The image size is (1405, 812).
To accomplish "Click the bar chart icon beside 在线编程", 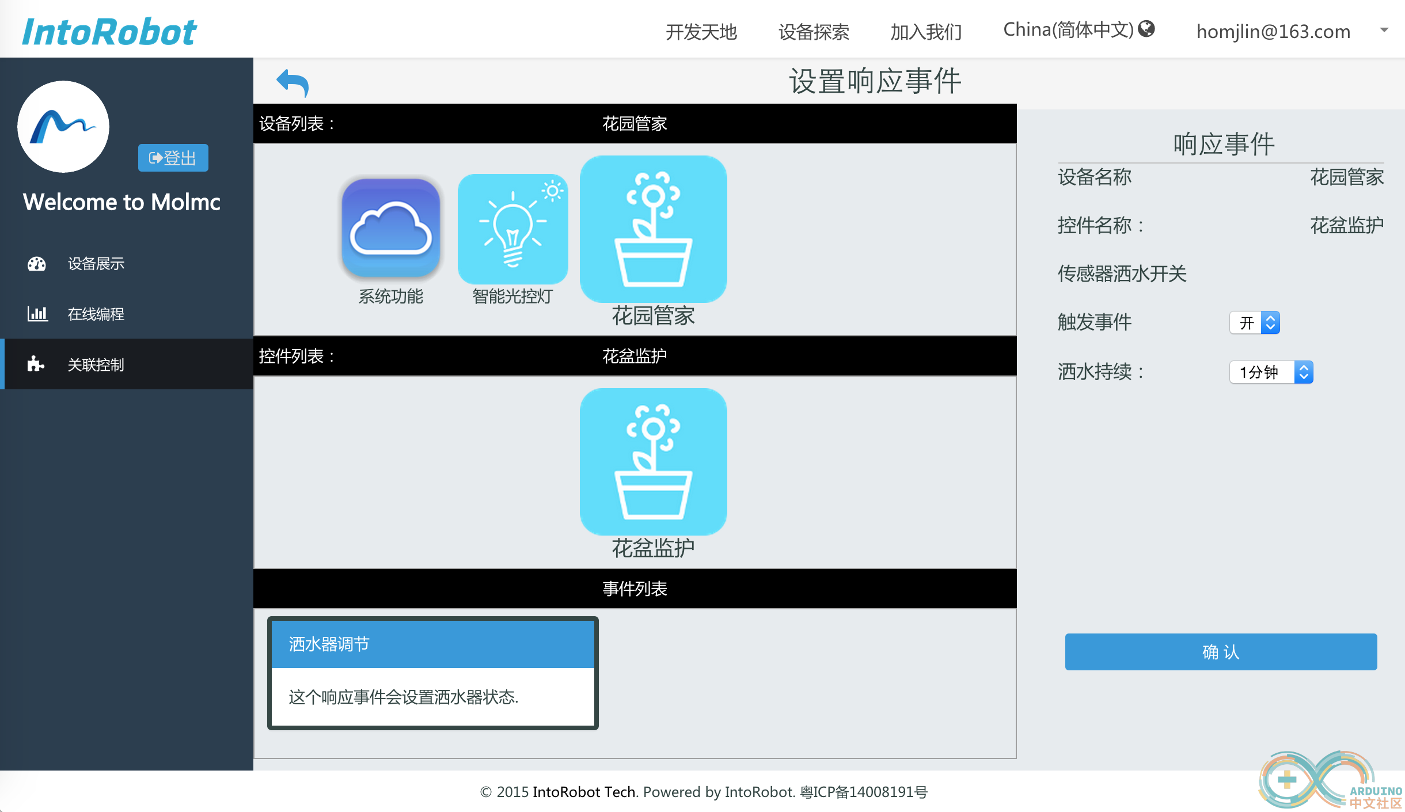I will pyautogui.click(x=37, y=314).
